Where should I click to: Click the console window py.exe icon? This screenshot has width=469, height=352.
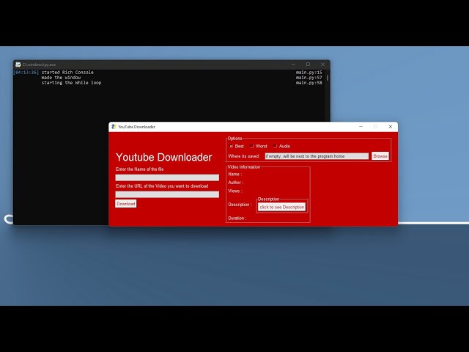point(18,65)
